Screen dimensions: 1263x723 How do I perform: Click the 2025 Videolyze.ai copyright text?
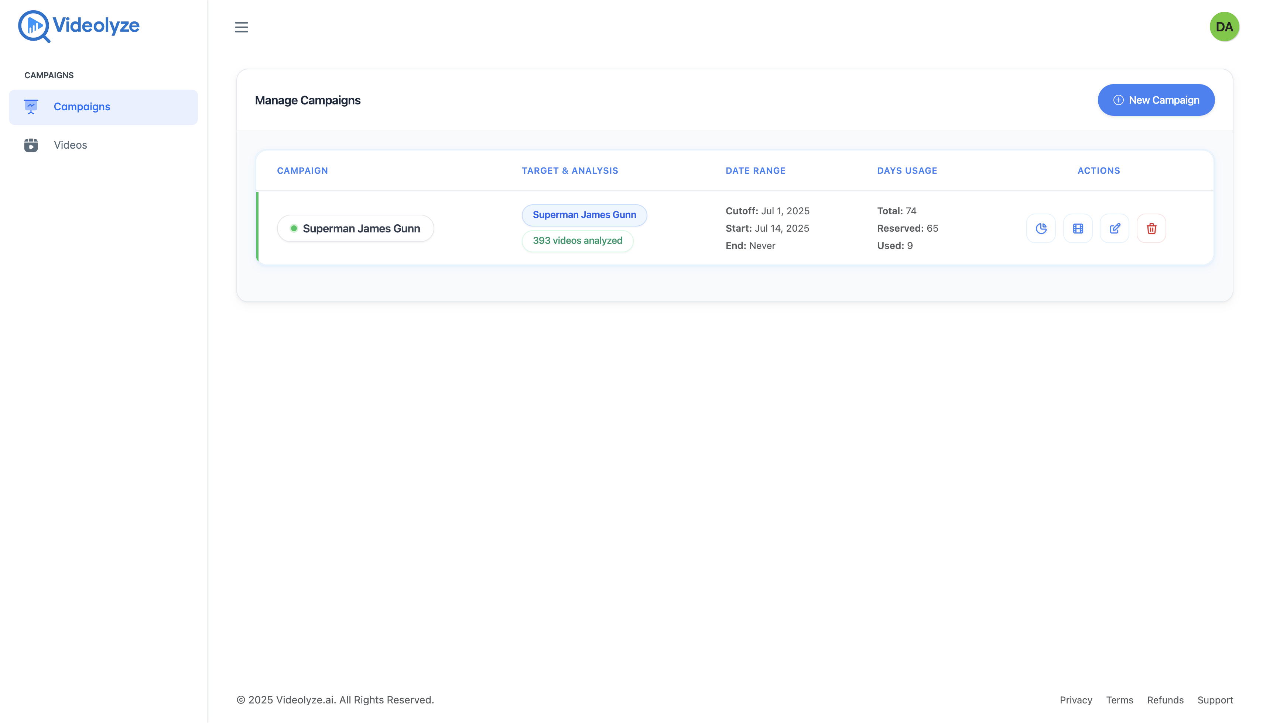tap(335, 700)
